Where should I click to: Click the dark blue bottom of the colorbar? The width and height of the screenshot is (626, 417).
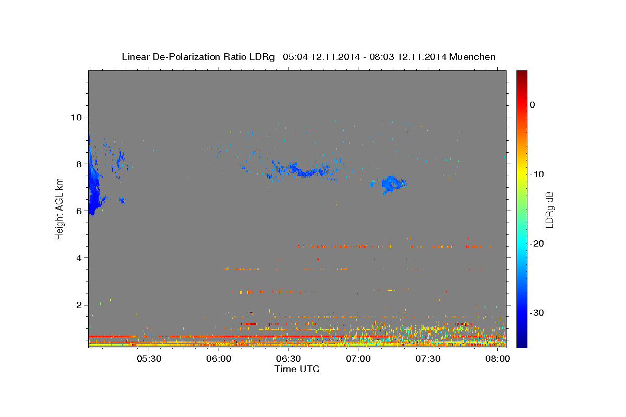coord(522,341)
